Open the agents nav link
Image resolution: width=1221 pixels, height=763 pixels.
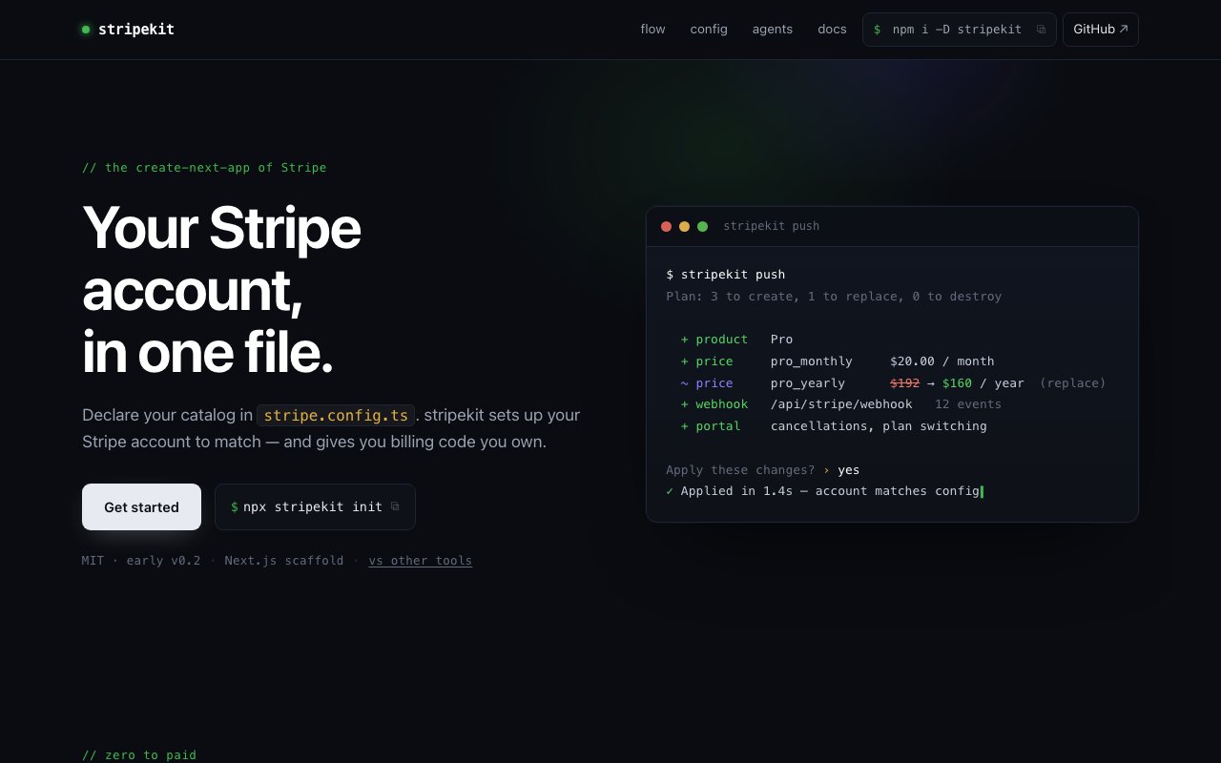[773, 30]
